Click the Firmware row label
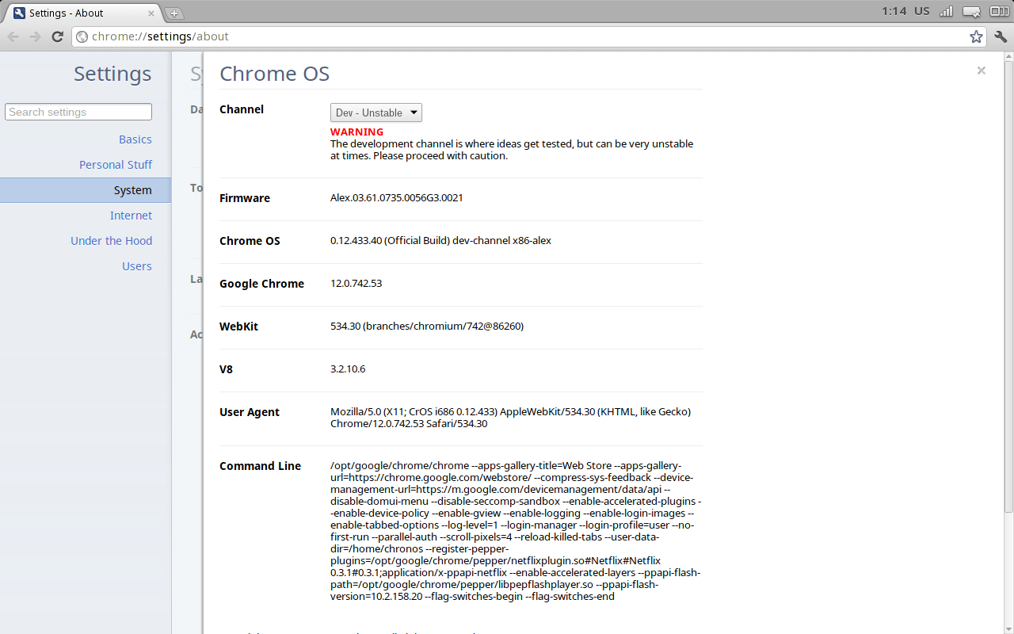The width and height of the screenshot is (1014, 634). [x=245, y=198]
